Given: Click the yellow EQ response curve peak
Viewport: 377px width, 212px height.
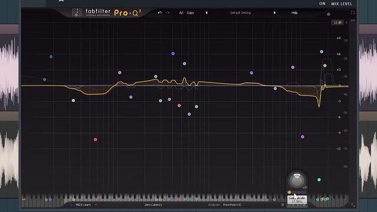Looking at the screenshot, I should [184, 78].
